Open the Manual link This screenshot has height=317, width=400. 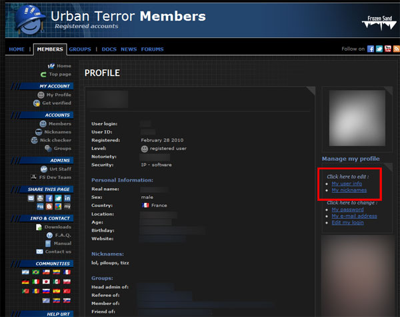tap(58, 243)
